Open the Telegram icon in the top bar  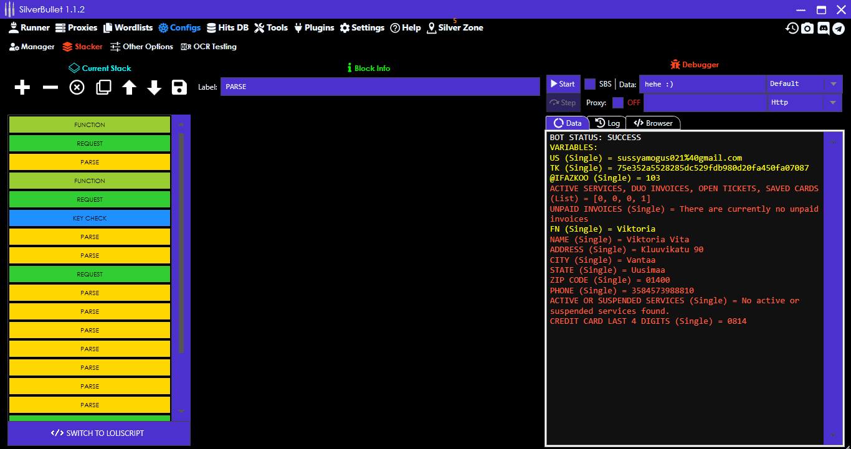[840, 28]
